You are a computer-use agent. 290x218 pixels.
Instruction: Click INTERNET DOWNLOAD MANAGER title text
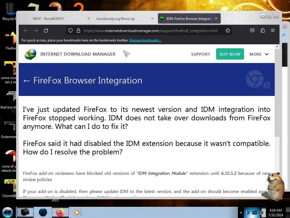coord(78,54)
